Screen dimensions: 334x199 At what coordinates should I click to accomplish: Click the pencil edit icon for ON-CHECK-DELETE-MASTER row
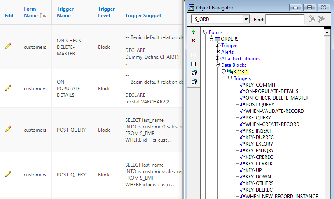8,47
